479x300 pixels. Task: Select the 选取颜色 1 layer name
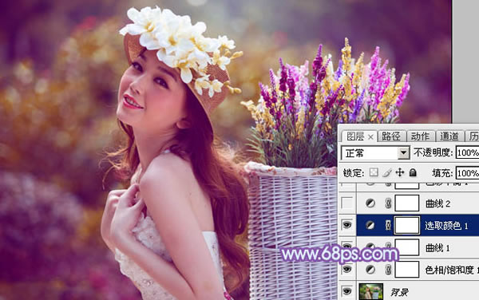pyautogui.click(x=446, y=226)
